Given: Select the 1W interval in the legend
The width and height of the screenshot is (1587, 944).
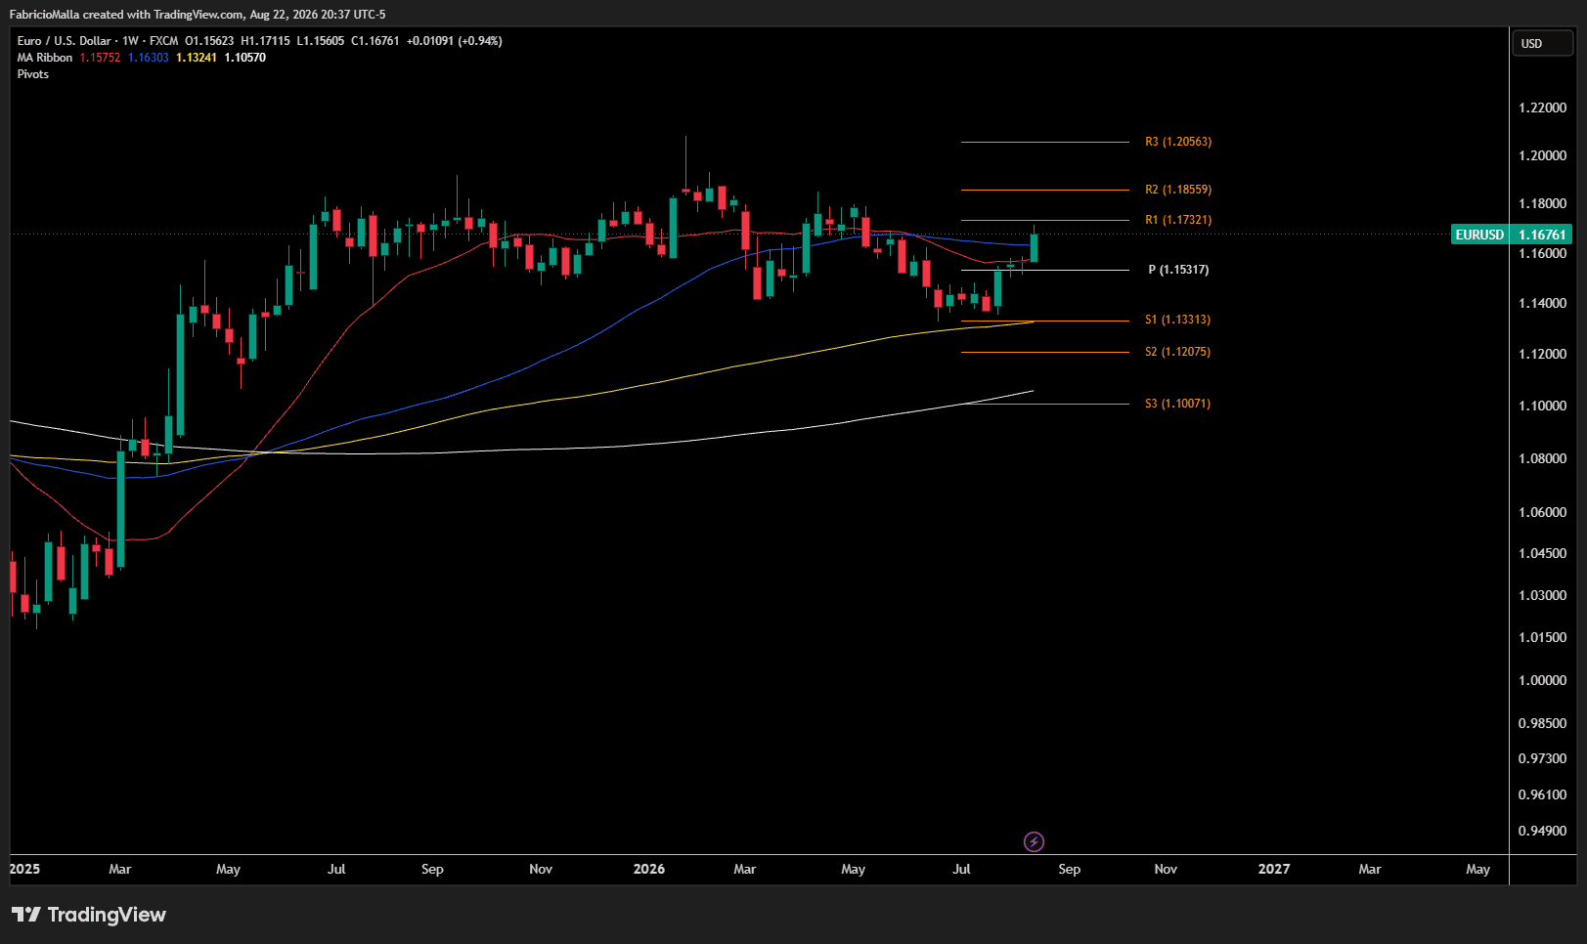Looking at the screenshot, I should [x=130, y=41].
